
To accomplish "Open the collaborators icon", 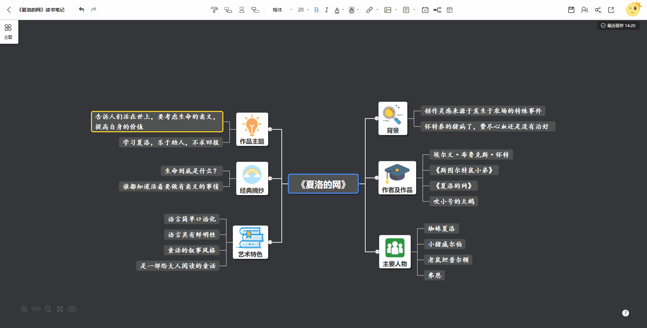I will point(584,10).
